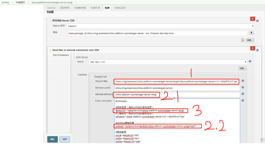Switch to the 构建环境 tab

(x=95, y=8)
